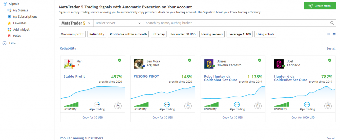
Task: Click 91% algo trading circle on PUSONG PINOY
Action: (x=167, y=105)
